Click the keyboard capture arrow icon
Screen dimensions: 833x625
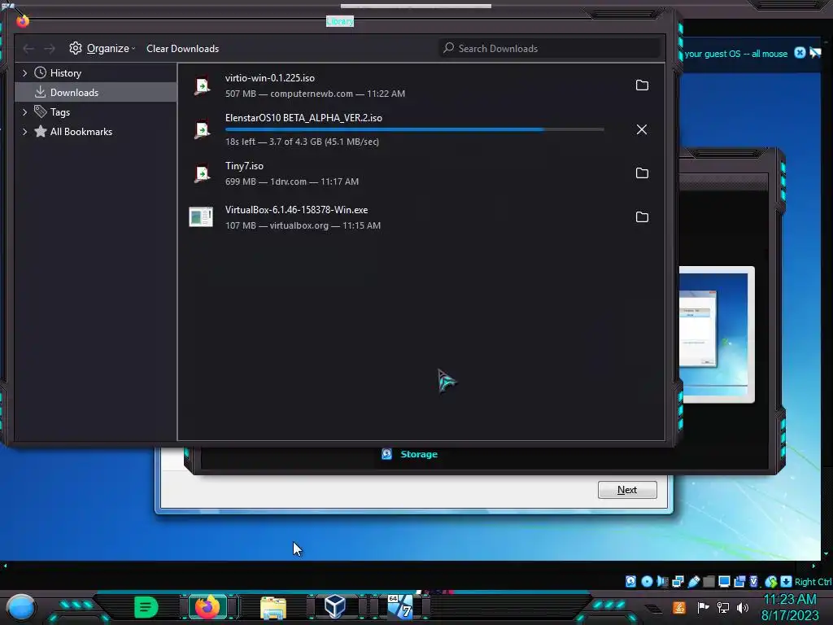pyautogui.click(x=786, y=581)
